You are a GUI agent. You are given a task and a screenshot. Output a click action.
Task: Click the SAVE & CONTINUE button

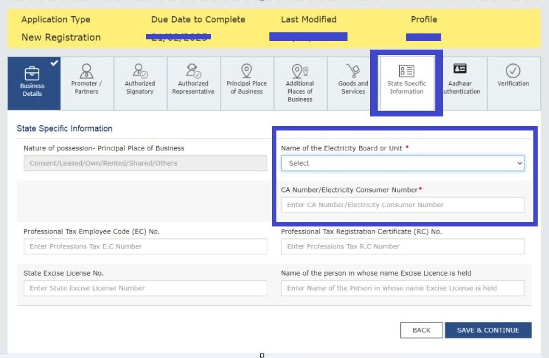[488, 331]
